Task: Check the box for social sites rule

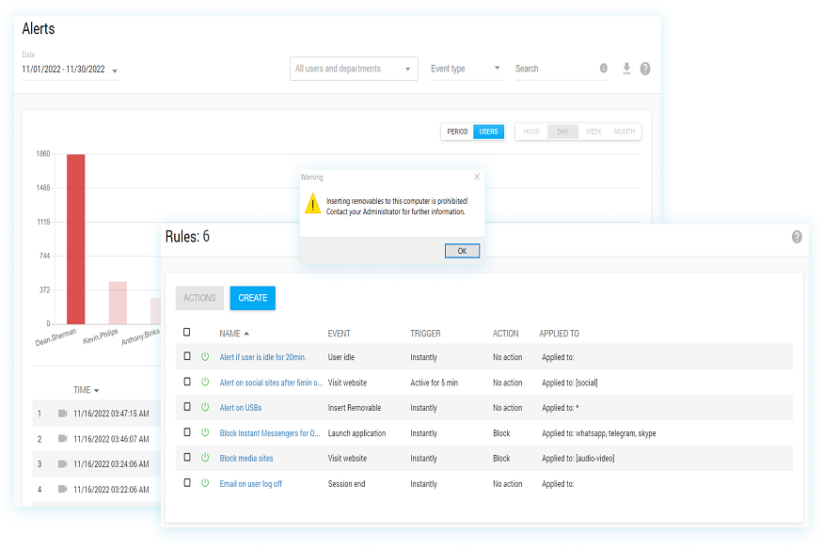Action: point(187,382)
